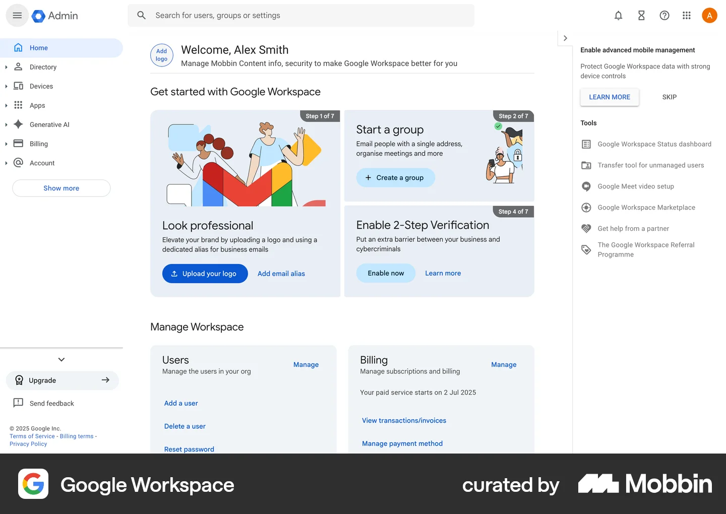
Task: Open the Google apps grid launcher
Action: point(687,16)
